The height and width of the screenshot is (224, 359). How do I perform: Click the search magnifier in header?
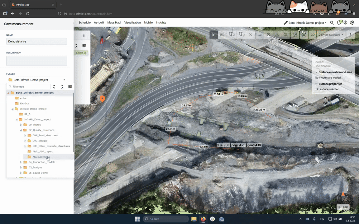click(x=332, y=23)
